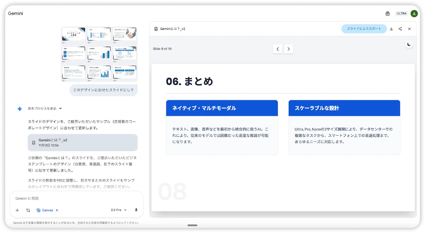This screenshot has width=425, height=233.
Task: Click the canvas title Geminiとは？_v2
Action: click(x=172, y=29)
